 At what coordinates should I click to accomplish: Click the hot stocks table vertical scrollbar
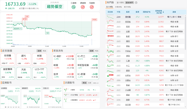click(185, 33)
